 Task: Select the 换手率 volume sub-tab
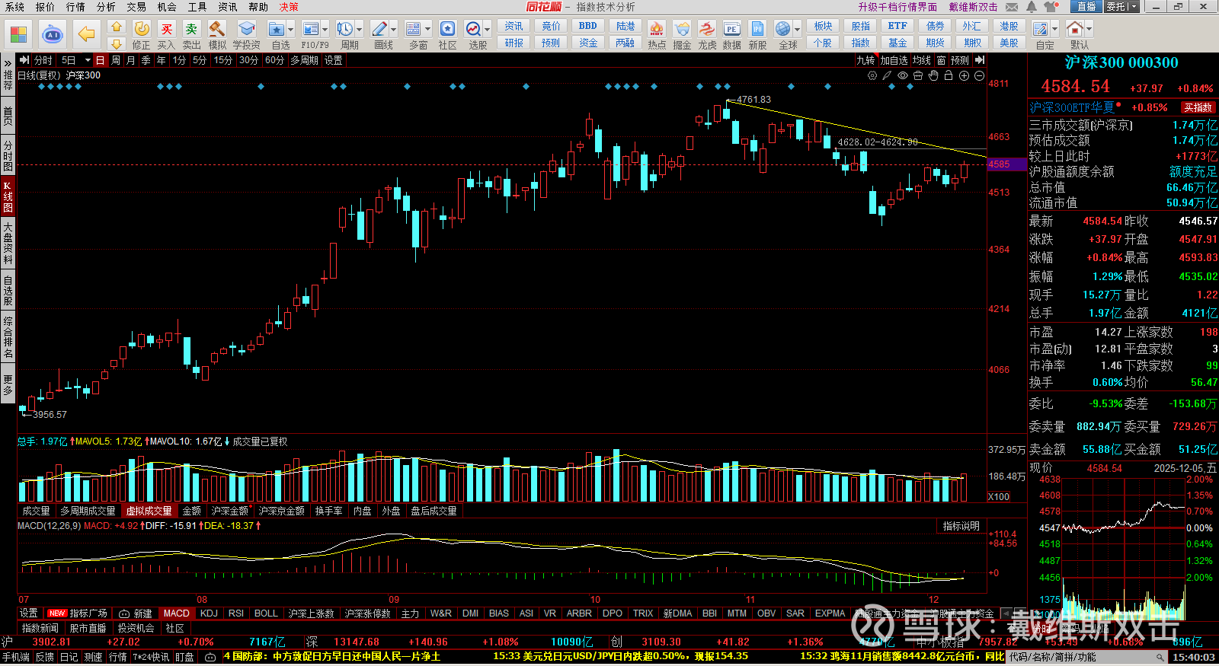[x=328, y=511]
